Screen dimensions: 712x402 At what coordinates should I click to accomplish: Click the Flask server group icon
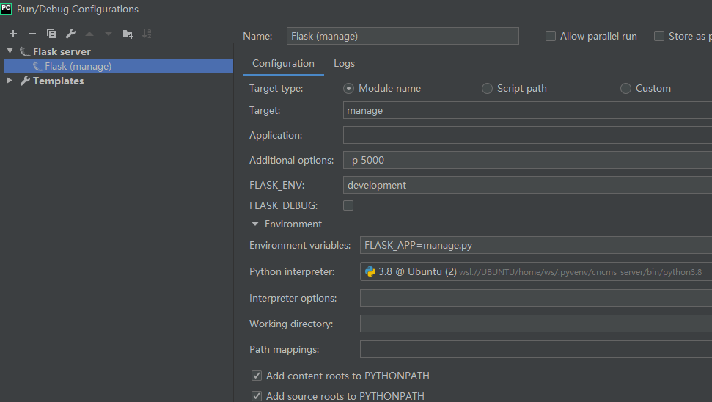click(25, 51)
